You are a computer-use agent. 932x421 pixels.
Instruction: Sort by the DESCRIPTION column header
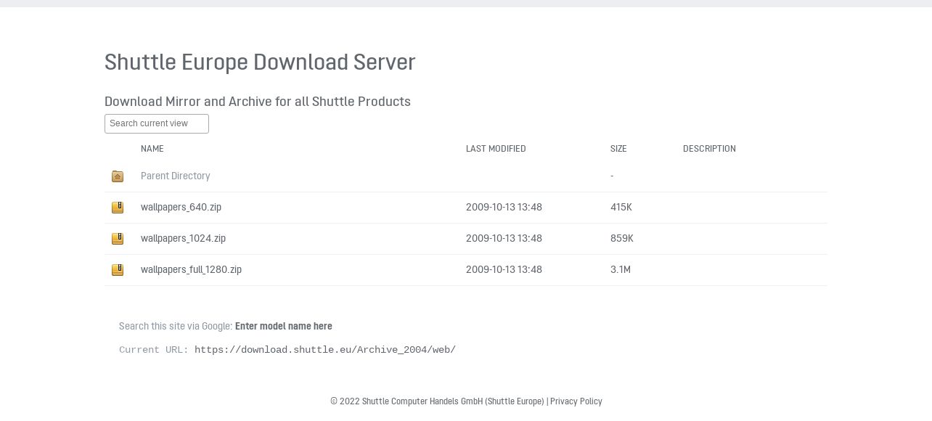click(709, 149)
